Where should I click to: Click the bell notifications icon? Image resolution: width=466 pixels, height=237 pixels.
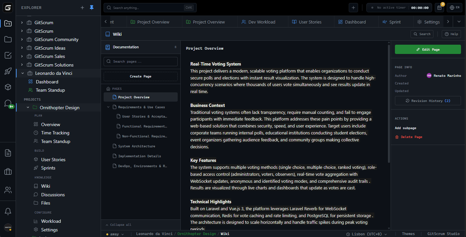tap(8, 211)
